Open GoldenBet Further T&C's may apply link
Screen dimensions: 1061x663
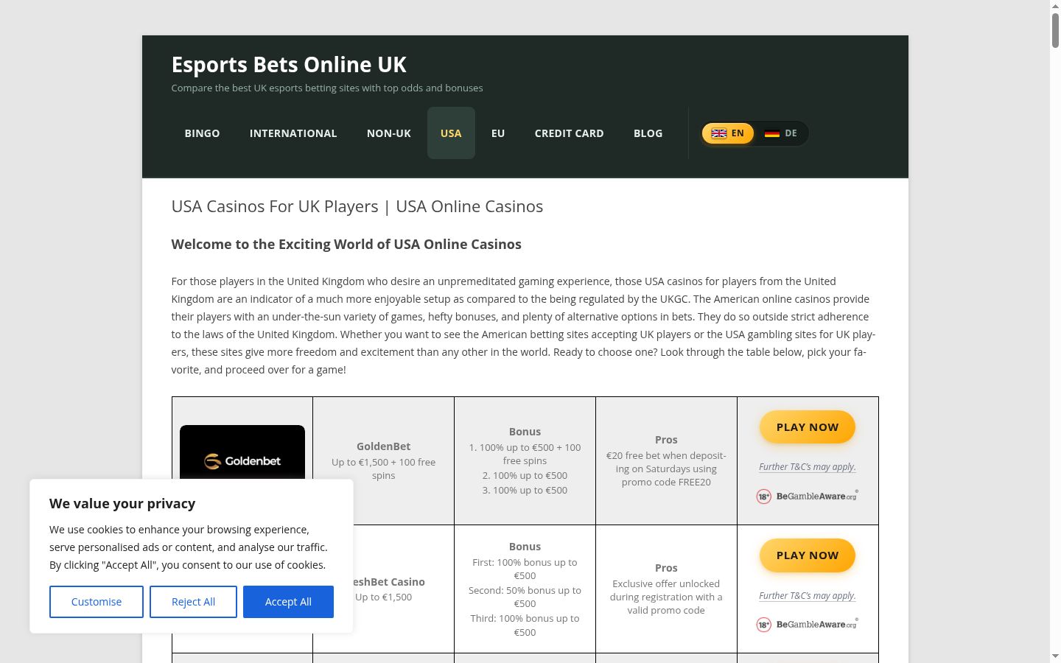808,467
